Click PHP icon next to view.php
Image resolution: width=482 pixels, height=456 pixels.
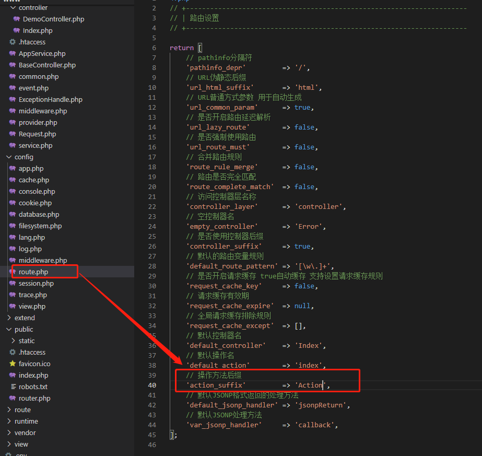[13, 306]
